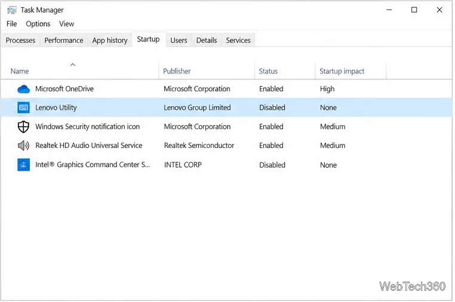The image size is (455, 302).
Task: Click INTEL CORP publisher cell
Action: pyautogui.click(x=183, y=165)
